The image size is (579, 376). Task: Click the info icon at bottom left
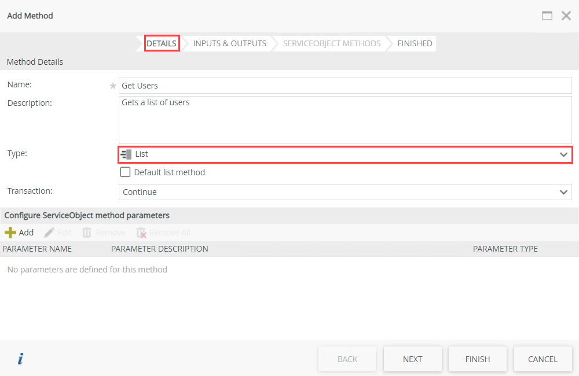pyautogui.click(x=20, y=359)
